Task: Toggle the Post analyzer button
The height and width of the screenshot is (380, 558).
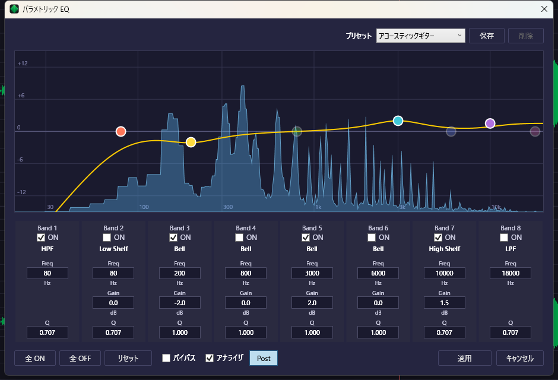Action: (264, 358)
